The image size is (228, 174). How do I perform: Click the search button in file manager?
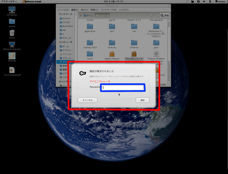coord(165,16)
